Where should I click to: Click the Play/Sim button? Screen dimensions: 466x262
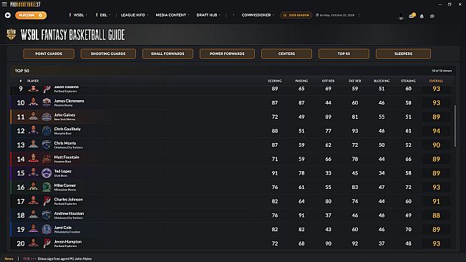point(31,15)
